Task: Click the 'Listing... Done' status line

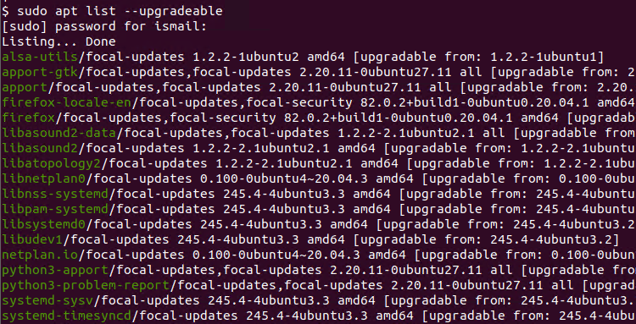Action: pos(59,41)
